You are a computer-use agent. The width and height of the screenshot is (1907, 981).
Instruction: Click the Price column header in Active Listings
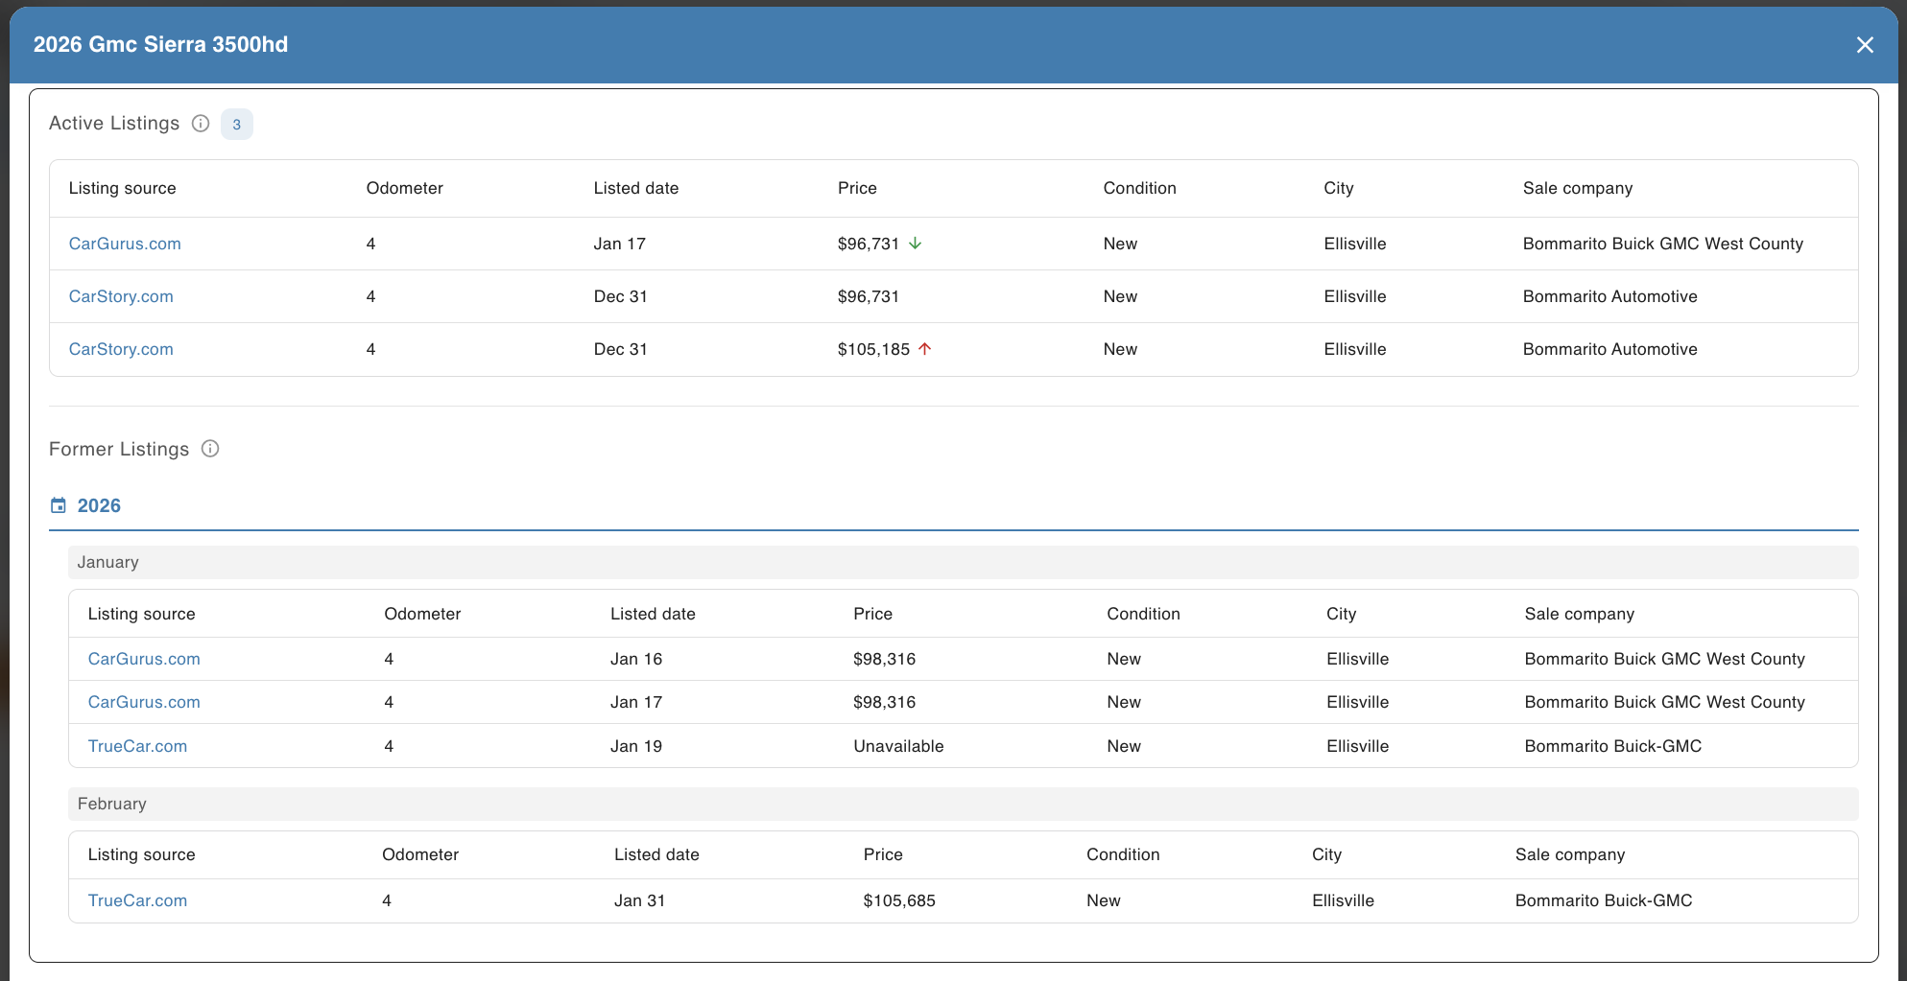[x=857, y=188]
